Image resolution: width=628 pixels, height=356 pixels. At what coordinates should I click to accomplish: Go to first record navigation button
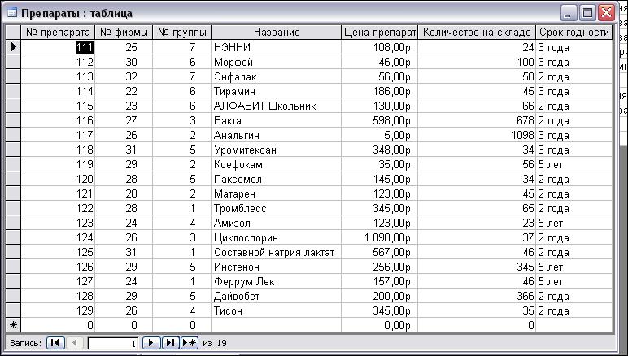[x=55, y=343]
